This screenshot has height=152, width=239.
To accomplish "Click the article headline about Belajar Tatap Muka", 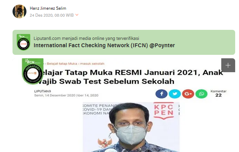I will pyautogui.click(x=130, y=77).
